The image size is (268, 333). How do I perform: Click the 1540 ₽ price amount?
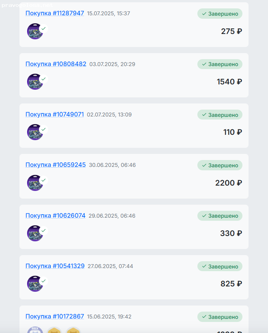(229, 82)
